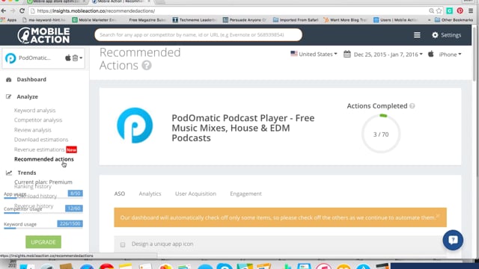Image resolution: width=479 pixels, height=269 pixels.
Task: Switch to the User Acquisition tab
Action: pos(195,194)
